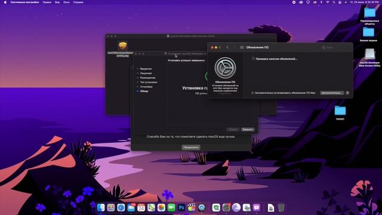Toggle automatic Mac software updates checkbox
Viewport: 382px width, 215px height.
point(252,93)
